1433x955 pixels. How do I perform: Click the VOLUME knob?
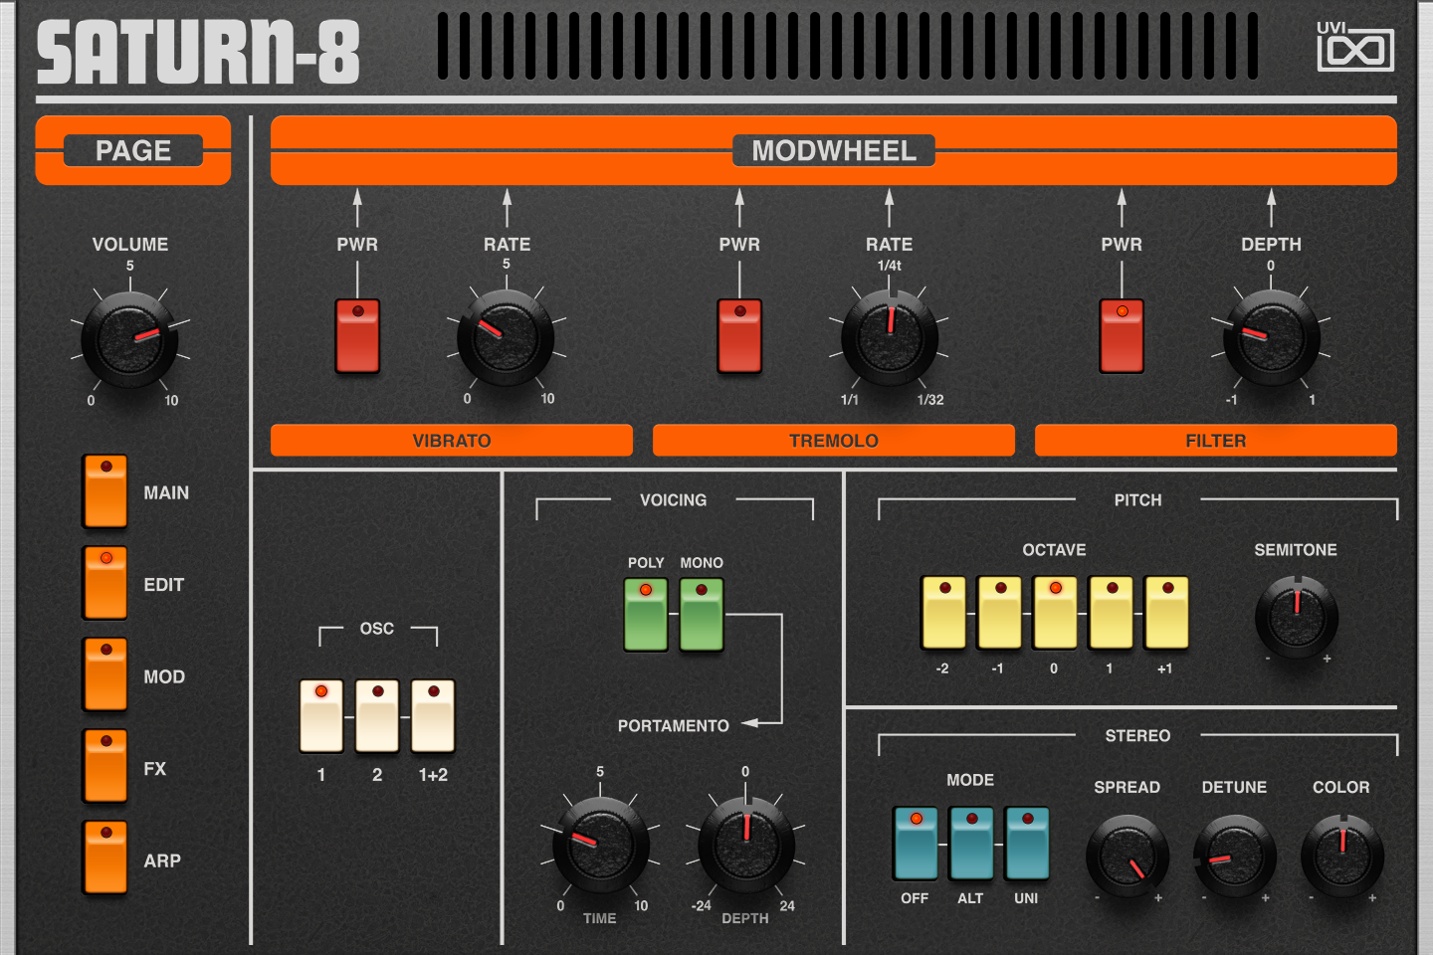(129, 340)
